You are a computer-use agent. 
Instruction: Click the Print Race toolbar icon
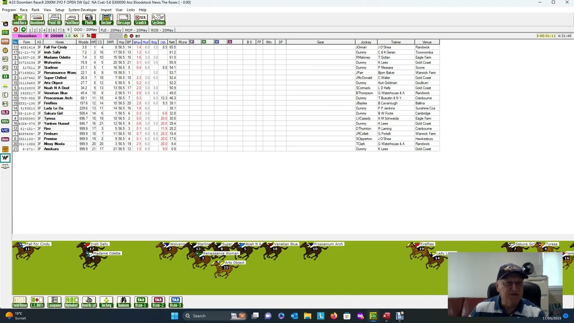[71, 20]
